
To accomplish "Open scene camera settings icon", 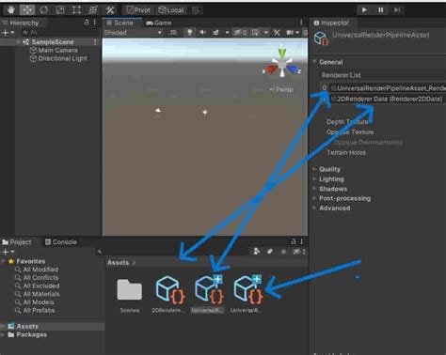I will tap(290, 33).
